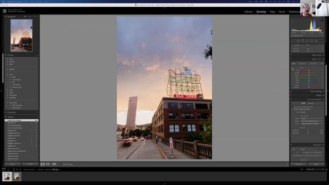Open the Map module
The image size is (329, 185).
click(x=272, y=12)
